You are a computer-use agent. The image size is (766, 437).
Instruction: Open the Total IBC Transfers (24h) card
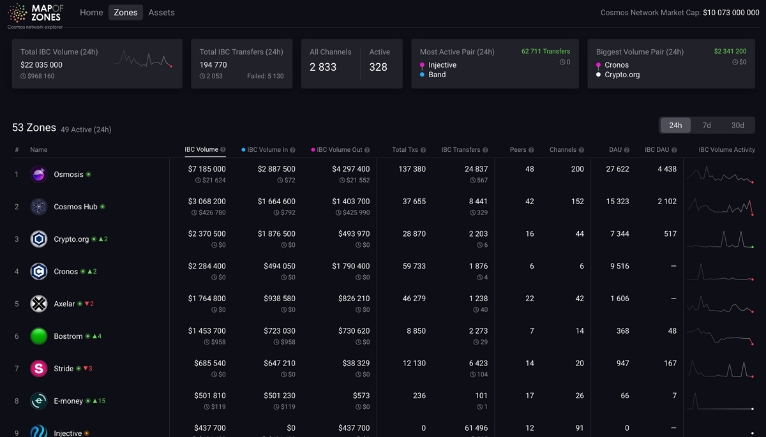coord(242,64)
